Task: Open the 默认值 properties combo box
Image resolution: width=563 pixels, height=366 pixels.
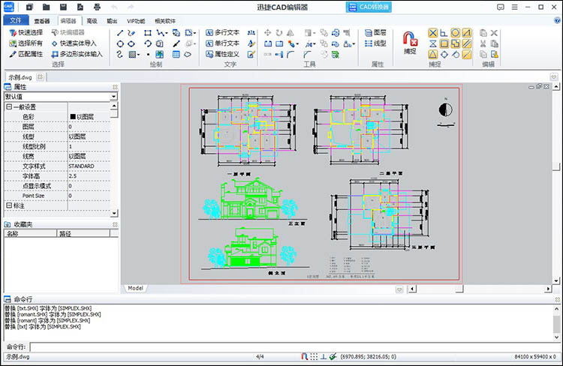Action: [61, 97]
